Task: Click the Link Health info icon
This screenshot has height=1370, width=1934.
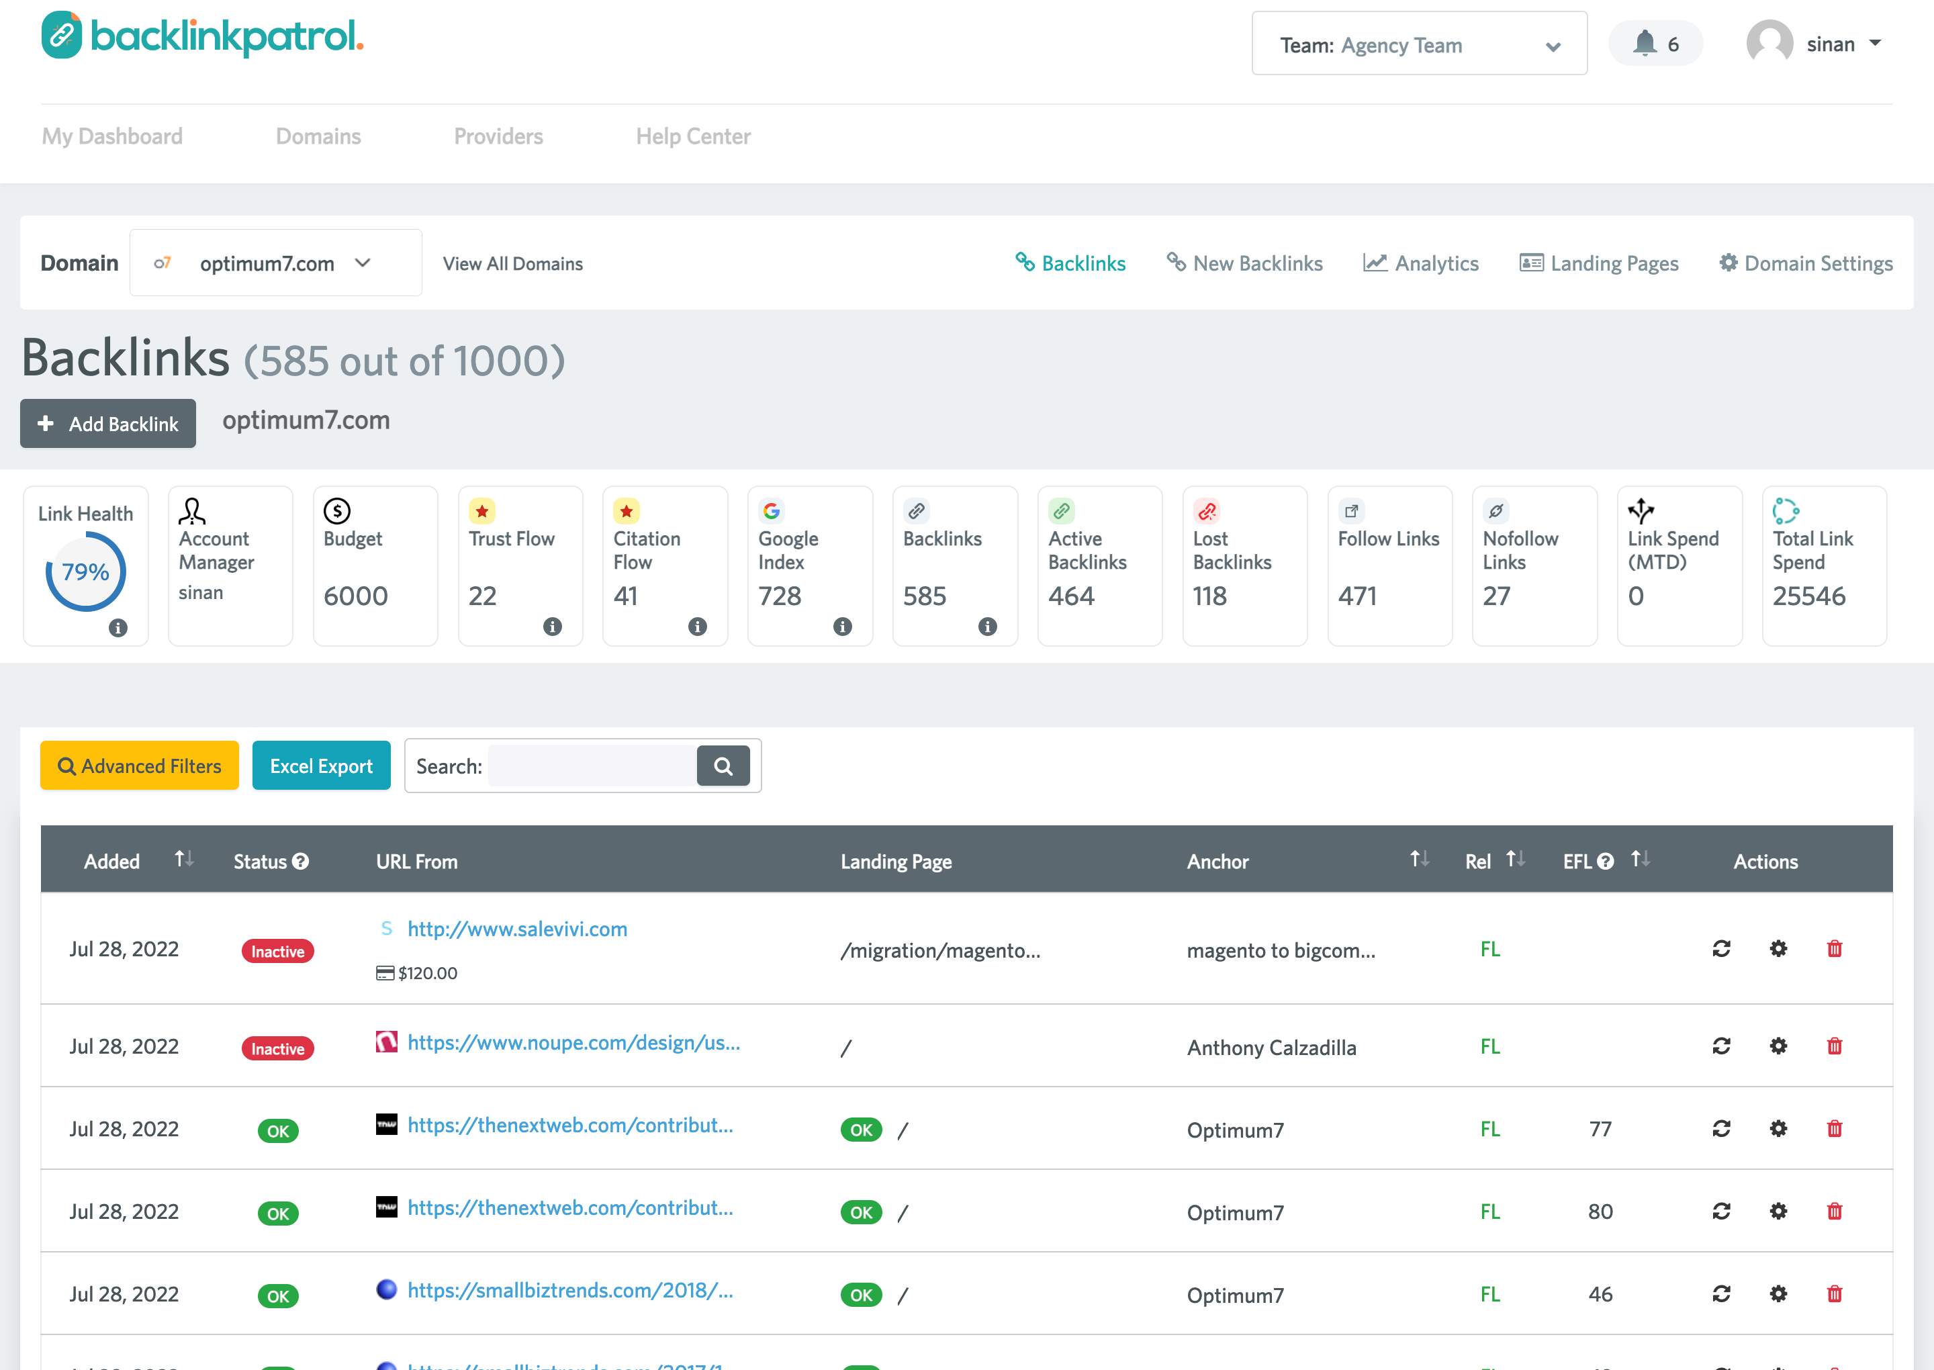Action: click(x=118, y=628)
